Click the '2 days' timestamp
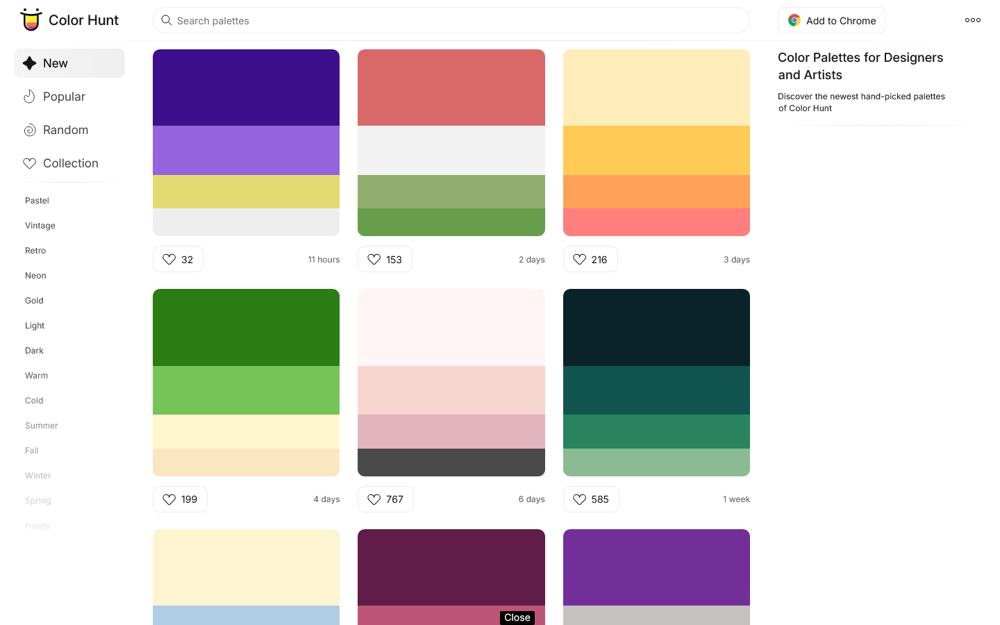Image resolution: width=1000 pixels, height=625 pixels. 532,260
